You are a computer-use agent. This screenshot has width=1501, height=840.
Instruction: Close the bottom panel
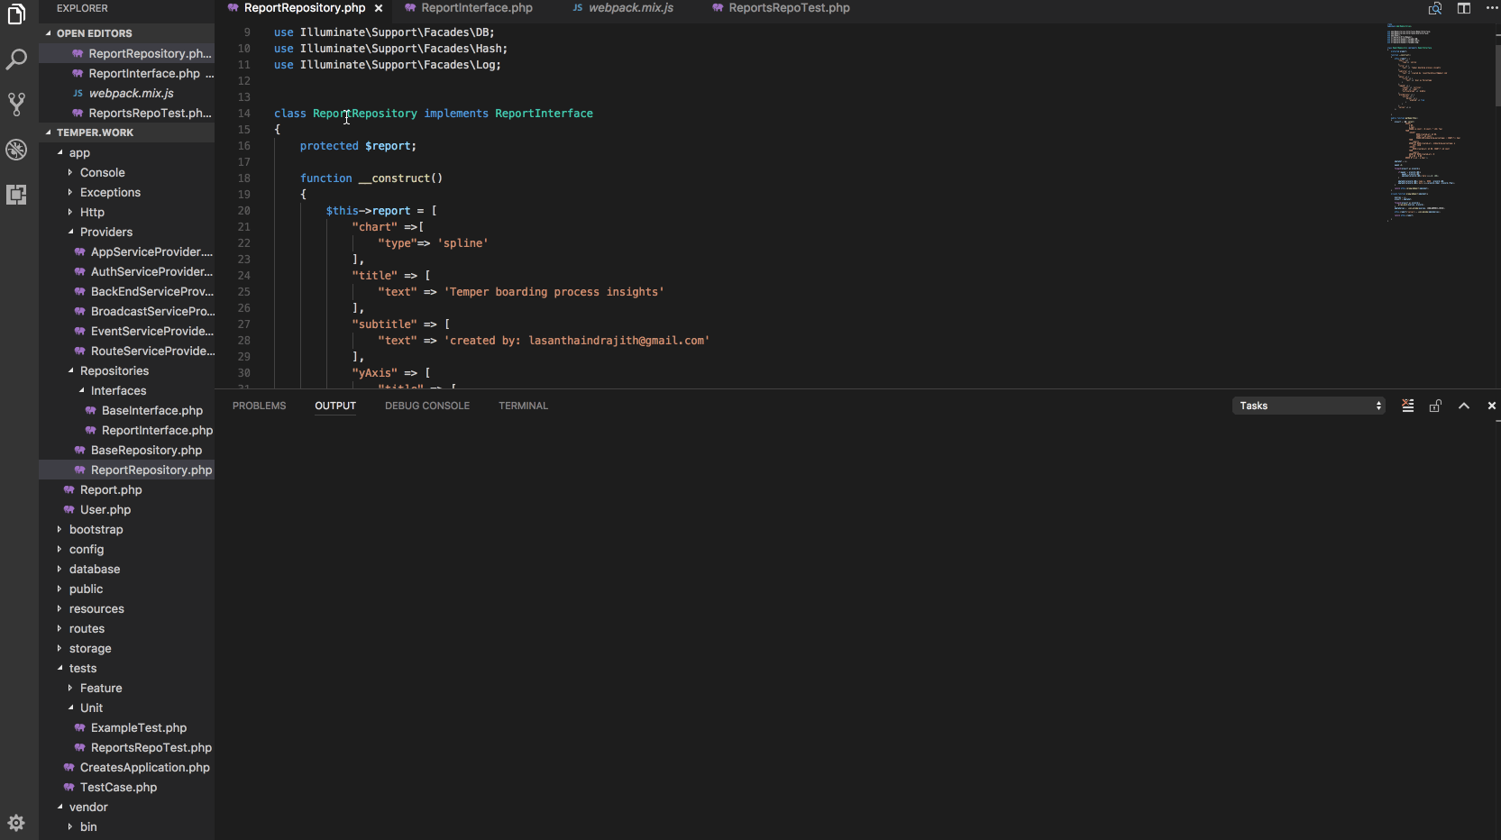coord(1491,406)
